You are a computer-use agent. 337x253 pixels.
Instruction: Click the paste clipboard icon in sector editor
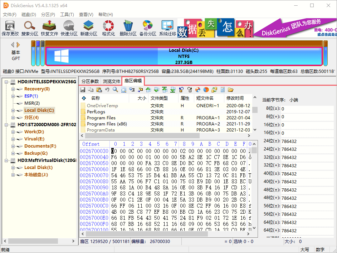99,90
